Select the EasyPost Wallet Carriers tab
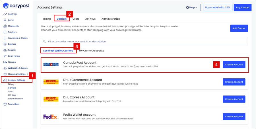The image size is (256, 129). point(58,51)
